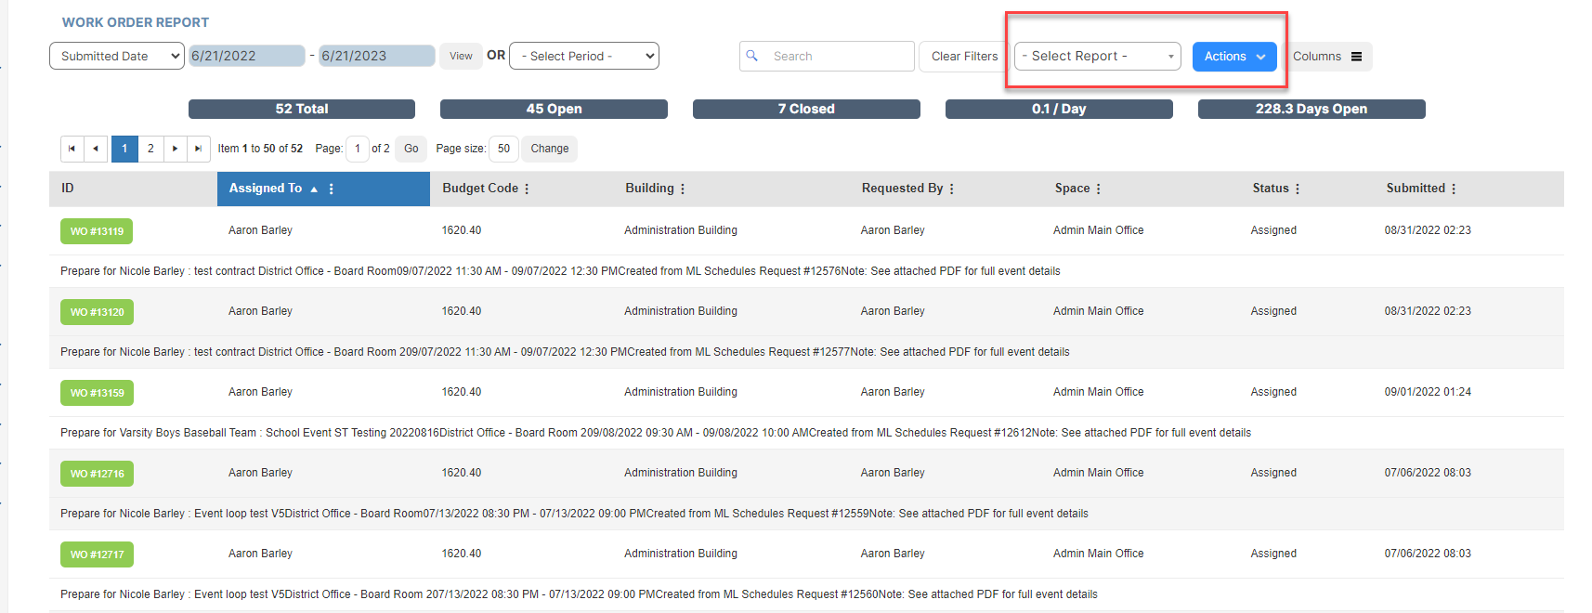Image resolution: width=1592 pixels, height=613 pixels.
Task: Expand the Select Report dropdown
Action: [x=1098, y=56]
